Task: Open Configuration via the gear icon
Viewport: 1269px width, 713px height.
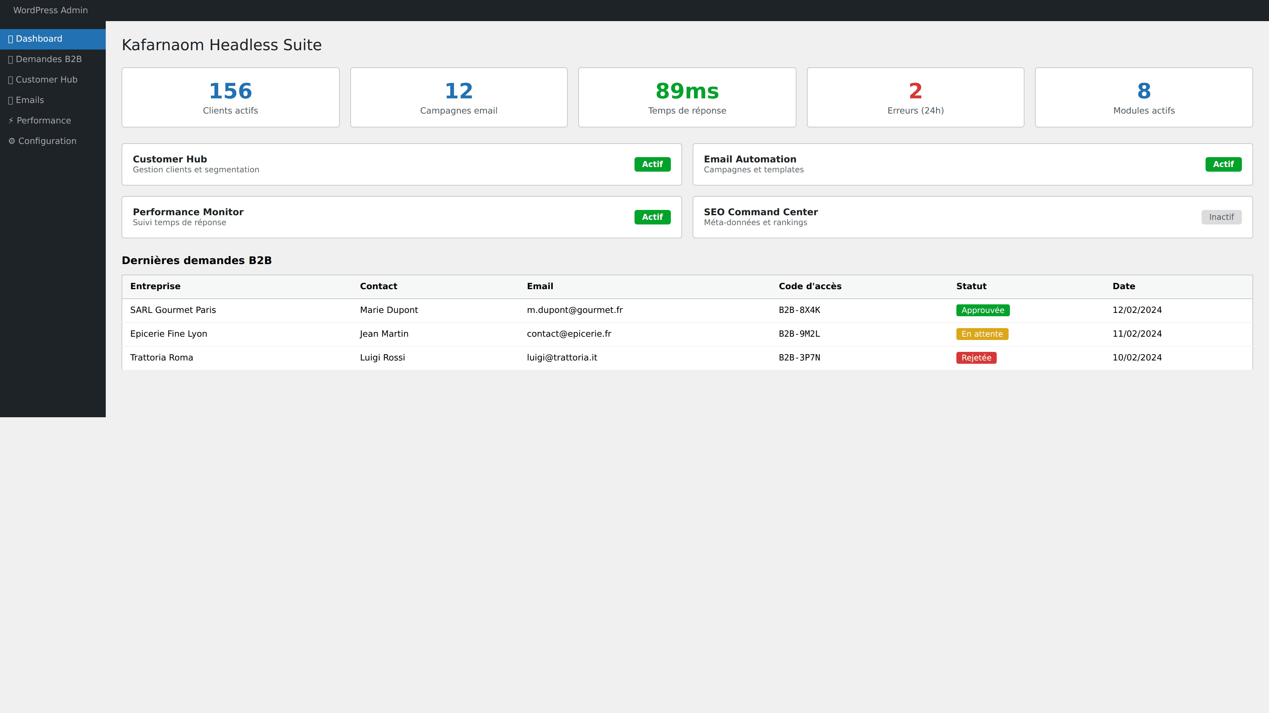Action: click(x=11, y=141)
